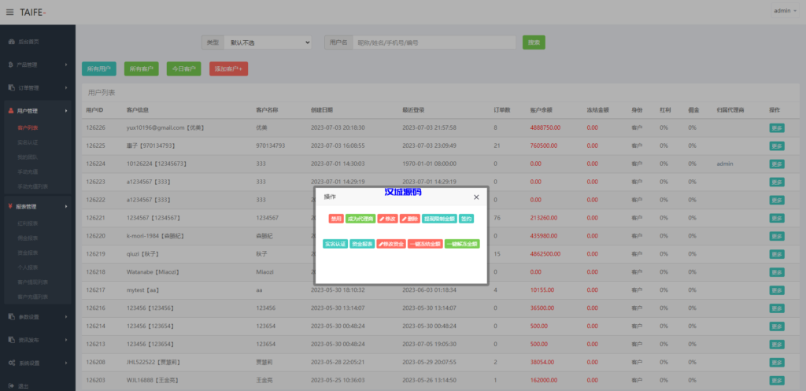Click the red 禁用 button in the dialog
This screenshot has height=391, width=806.
(x=335, y=219)
